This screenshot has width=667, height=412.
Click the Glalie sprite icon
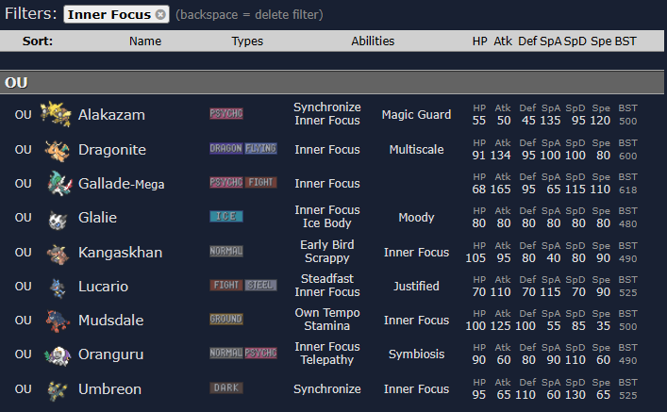click(58, 220)
